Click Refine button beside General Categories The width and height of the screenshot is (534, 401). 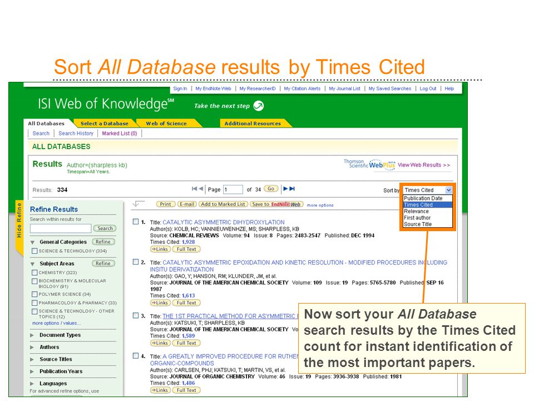pos(103,242)
